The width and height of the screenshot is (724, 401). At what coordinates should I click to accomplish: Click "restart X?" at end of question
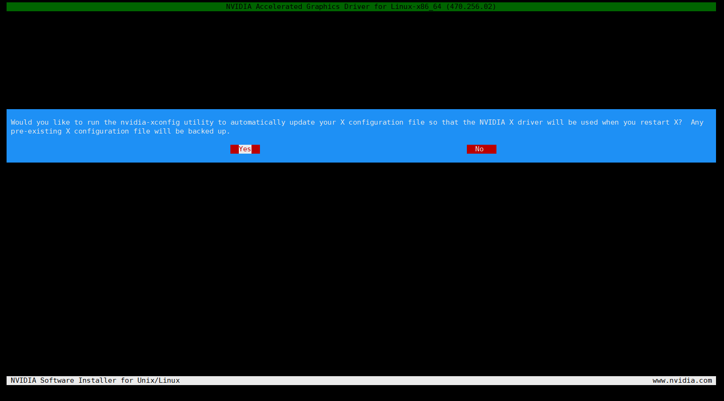[x=661, y=122]
